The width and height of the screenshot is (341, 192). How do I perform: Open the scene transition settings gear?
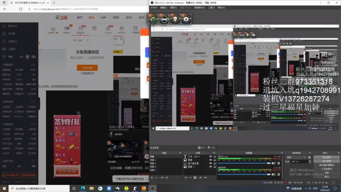(x=309, y=157)
